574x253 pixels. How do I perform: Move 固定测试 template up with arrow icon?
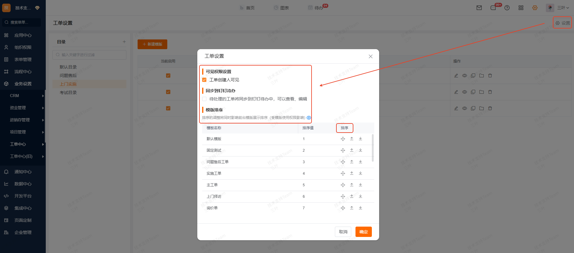point(352,150)
